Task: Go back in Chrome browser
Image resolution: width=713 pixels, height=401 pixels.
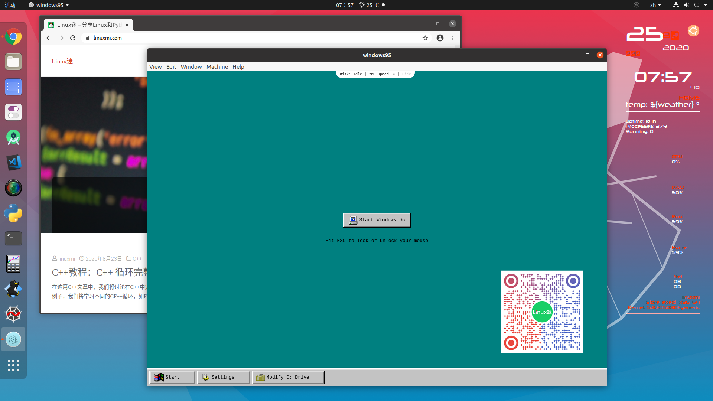Action: (x=49, y=38)
